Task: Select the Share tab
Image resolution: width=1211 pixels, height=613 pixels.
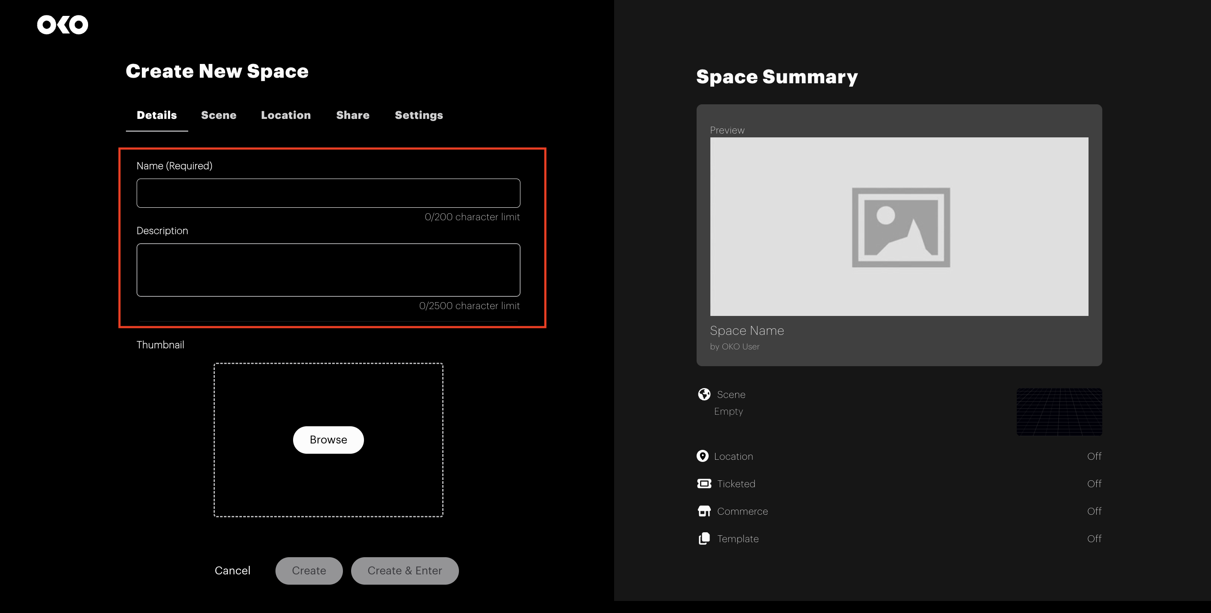Action: tap(352, 115)
